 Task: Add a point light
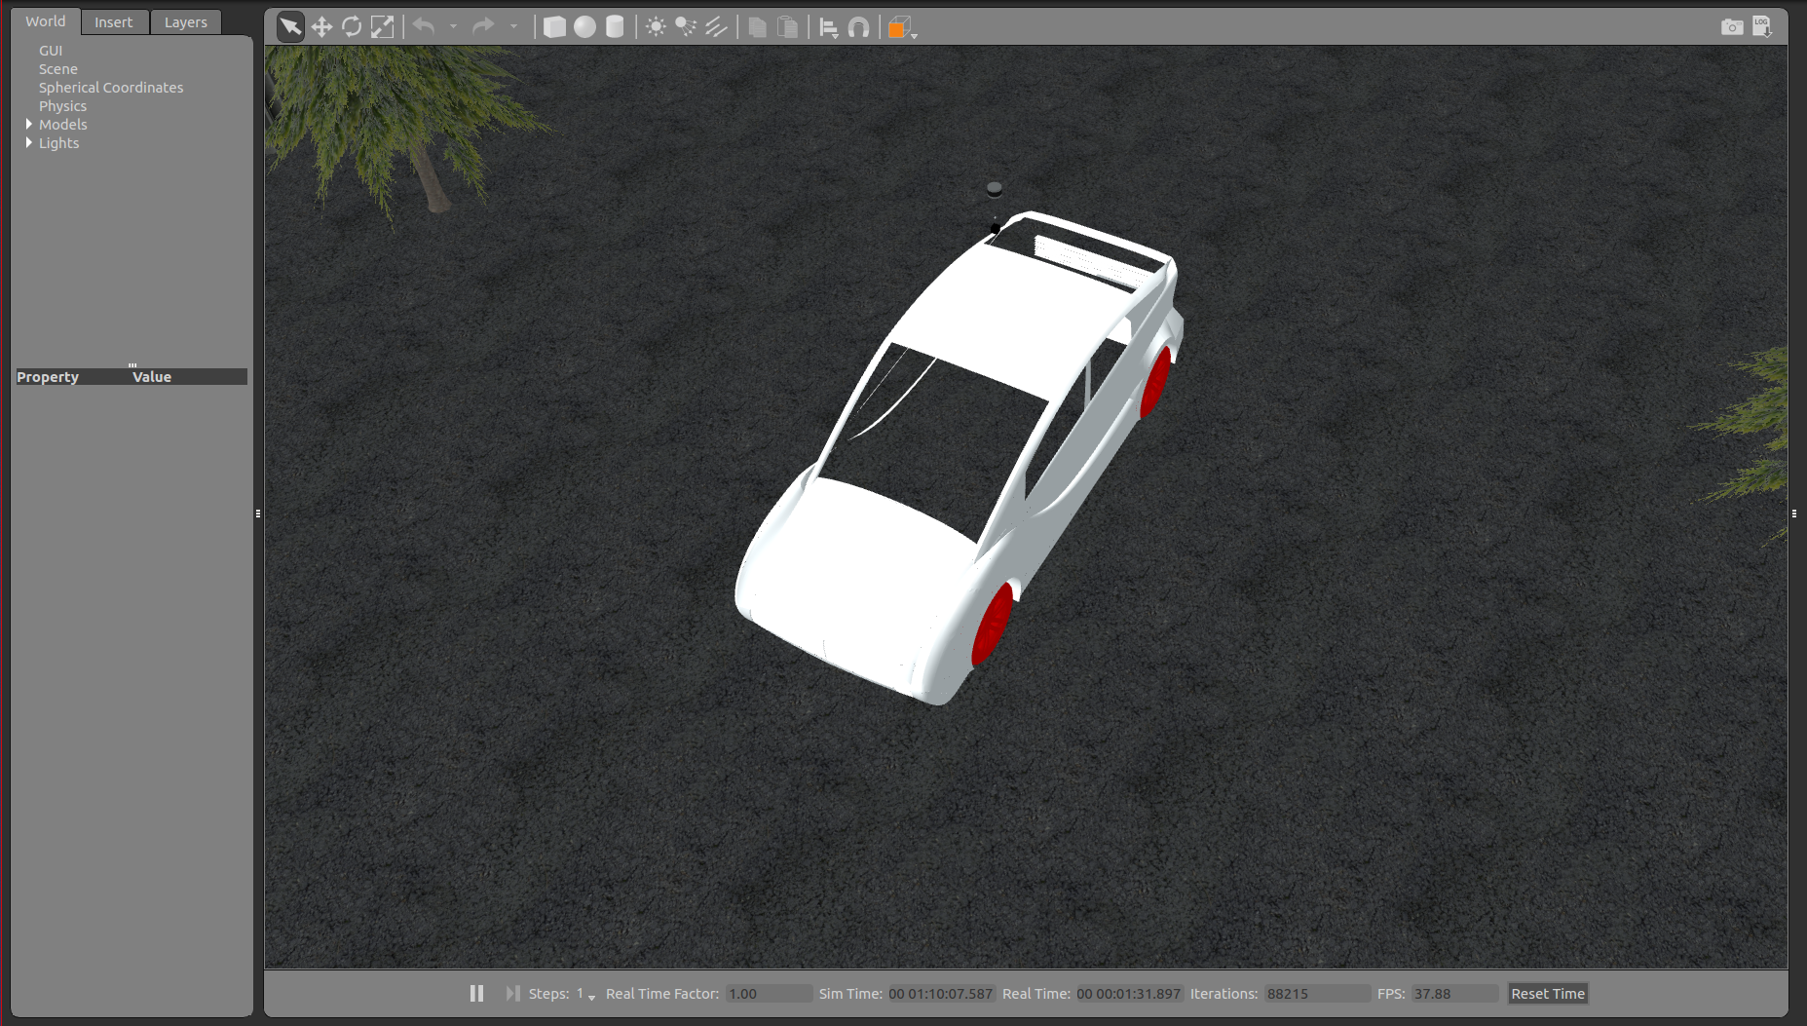click(x=656, y=27)
